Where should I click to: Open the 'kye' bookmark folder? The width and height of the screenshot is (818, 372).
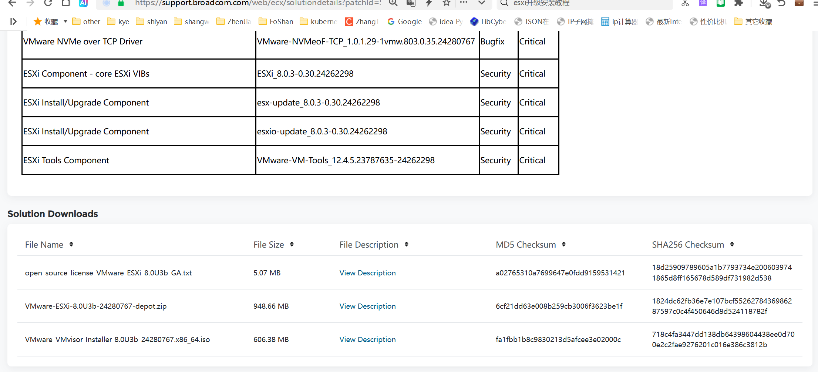[x=118, y=21]
